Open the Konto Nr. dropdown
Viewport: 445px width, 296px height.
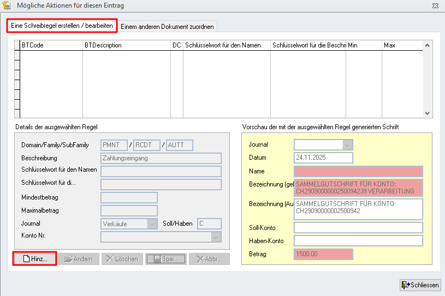click(x=216, y=237)
